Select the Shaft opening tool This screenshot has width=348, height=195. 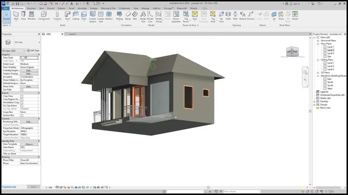click(228, 16)
